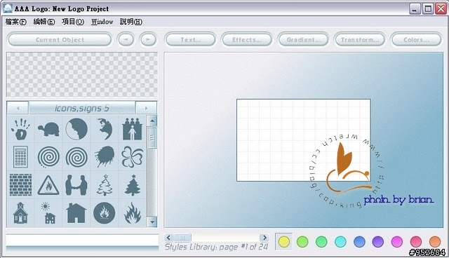Viewport: 449px width, 258px height.
Task: Click the icons,signs 5 library title
Action: pos(82,108)
